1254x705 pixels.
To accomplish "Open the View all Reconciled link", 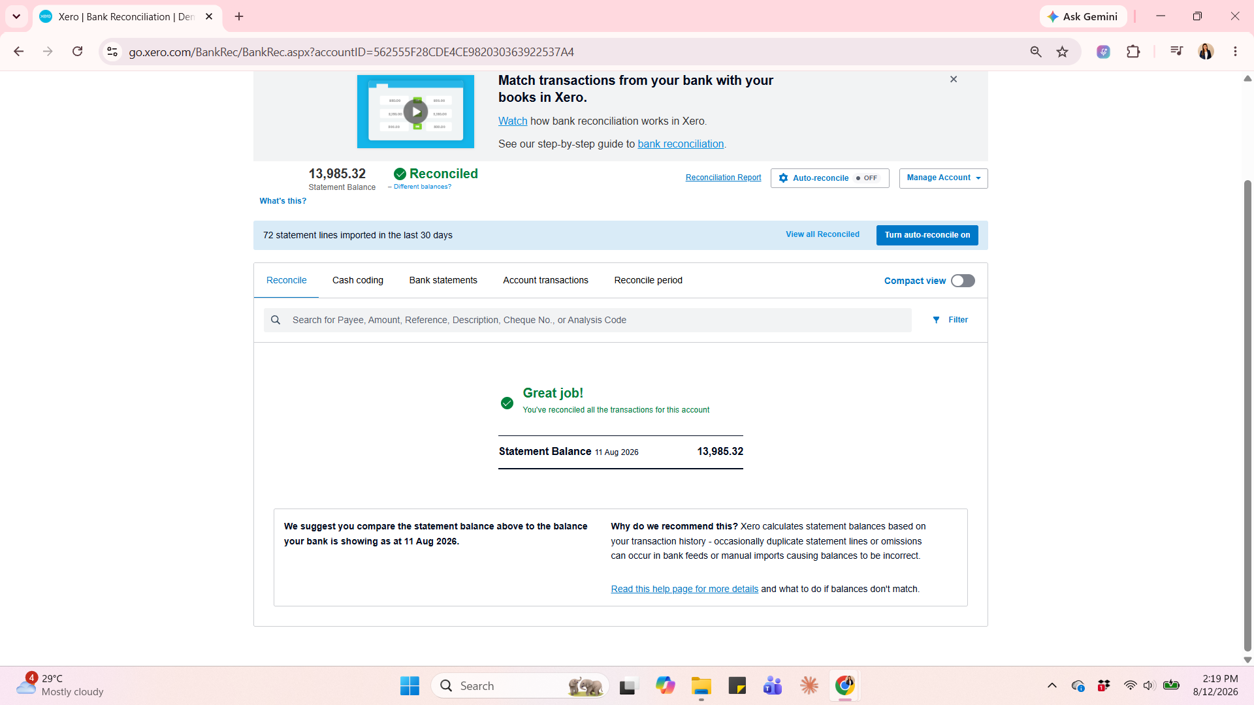I will point(822,234).
